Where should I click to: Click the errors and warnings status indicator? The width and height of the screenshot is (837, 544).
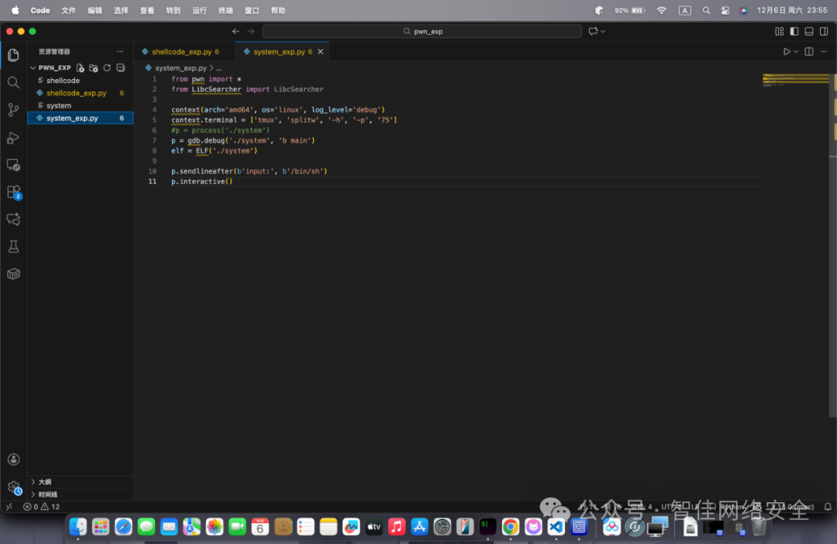(41, 507)
